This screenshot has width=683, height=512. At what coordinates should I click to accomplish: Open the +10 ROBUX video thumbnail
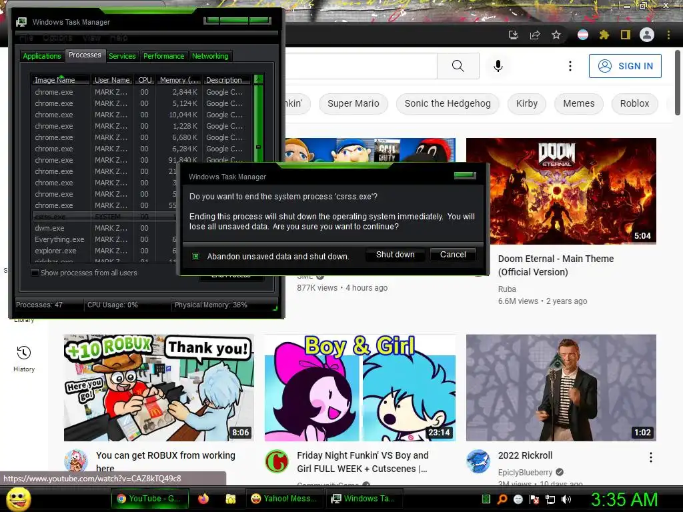159,387
